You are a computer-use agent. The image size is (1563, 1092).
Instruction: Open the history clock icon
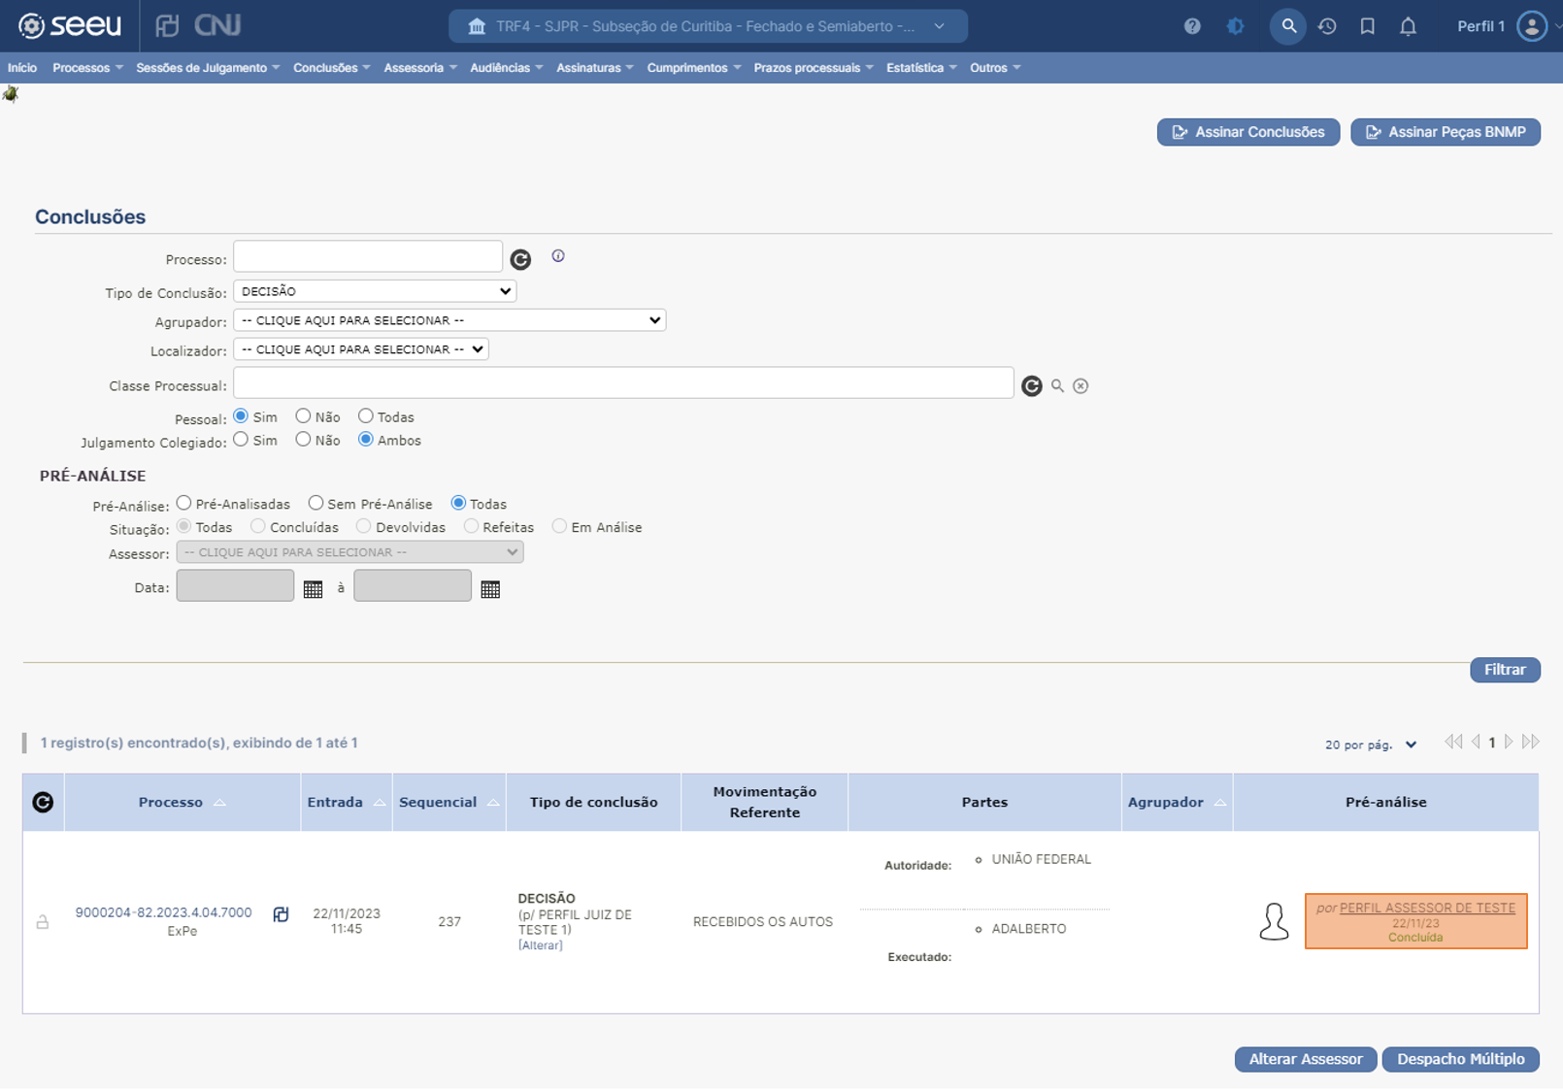pyautogui.click(x=1327, y=26)
